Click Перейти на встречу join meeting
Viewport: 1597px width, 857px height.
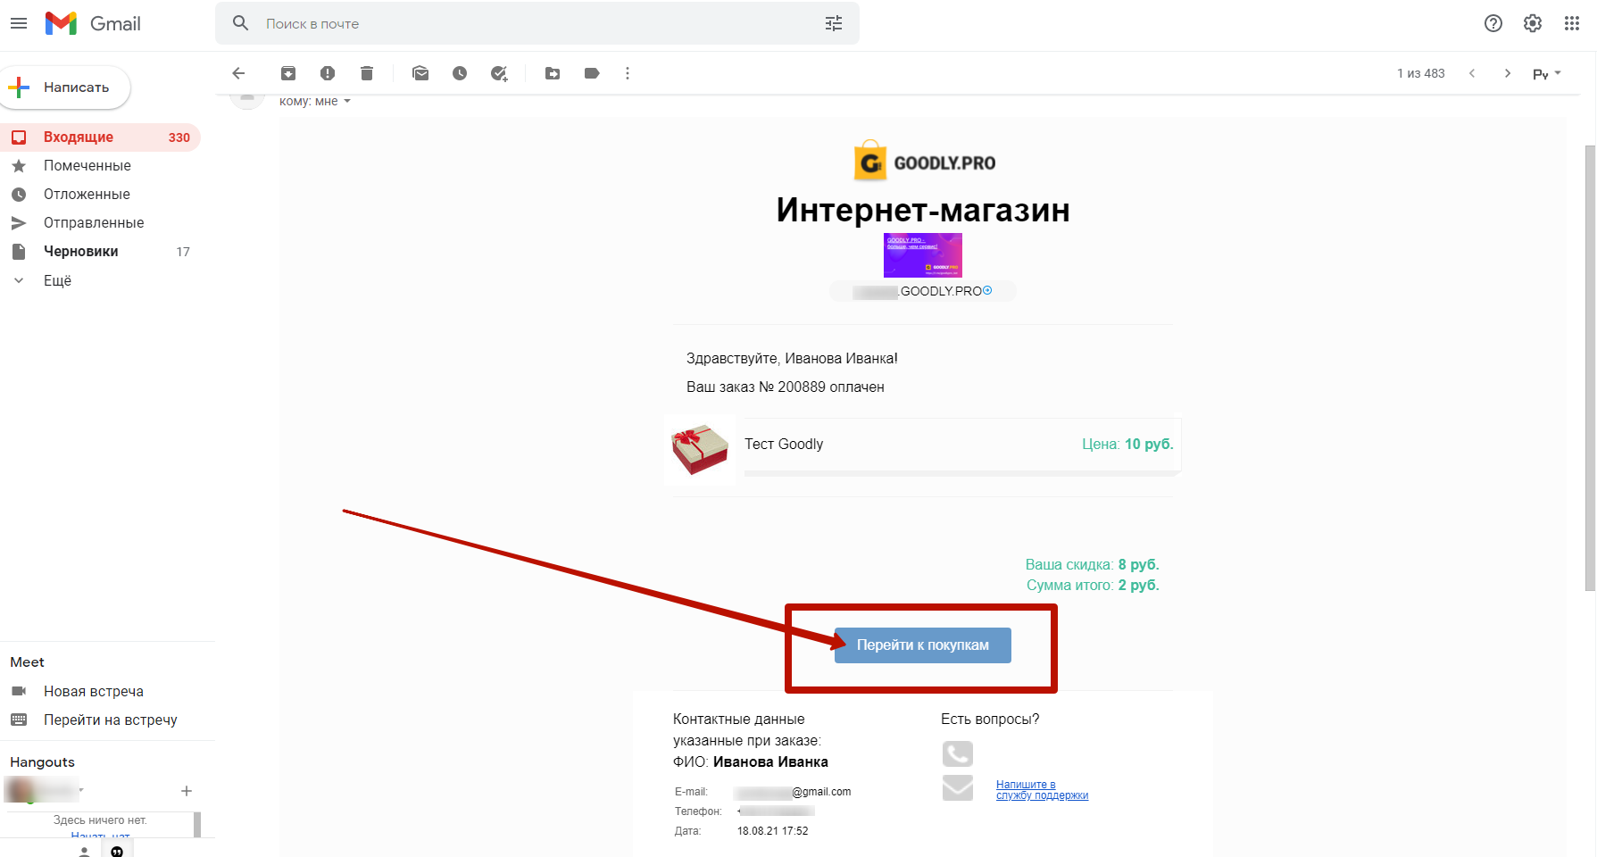coord(110,720)
